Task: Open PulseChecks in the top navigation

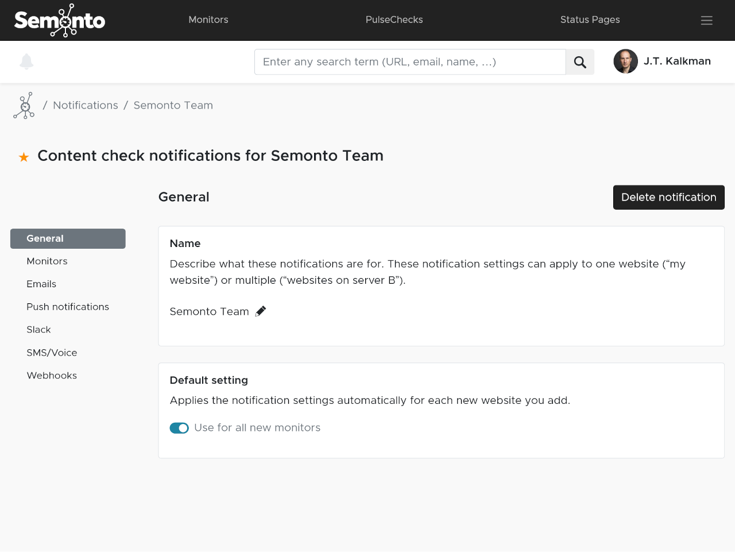Action: [x=394, y=20]
